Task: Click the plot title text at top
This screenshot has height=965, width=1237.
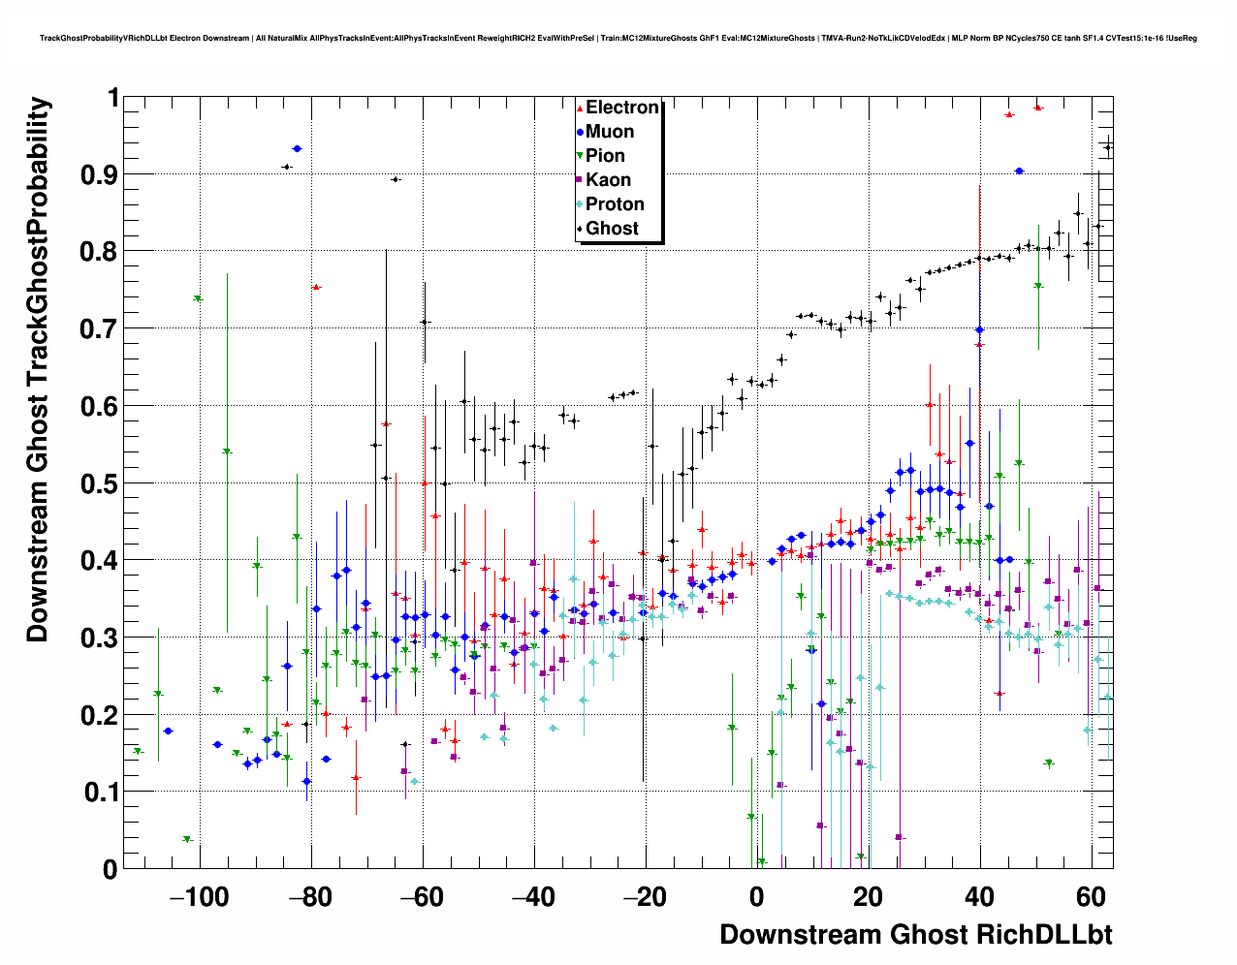Action: pos(618,39)
